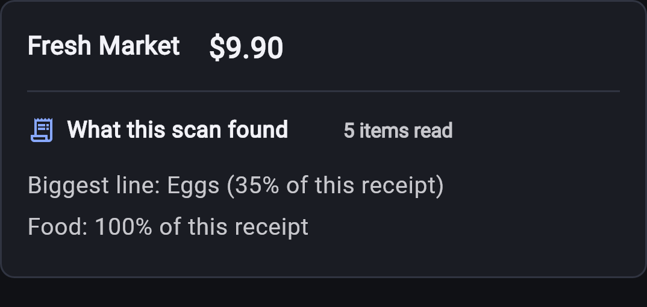Click empty card area right of $9.90

(454, 48)
